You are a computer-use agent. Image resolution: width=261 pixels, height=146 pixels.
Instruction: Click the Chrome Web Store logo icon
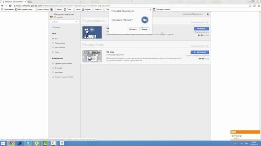[x=51, y=17]
